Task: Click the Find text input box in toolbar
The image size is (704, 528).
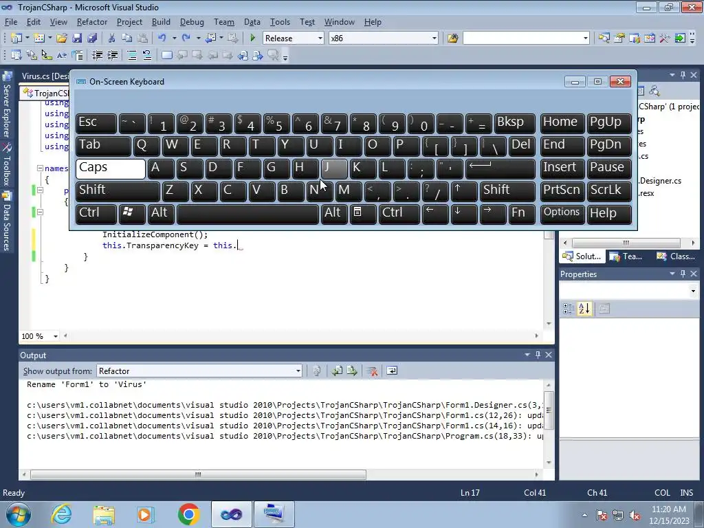Action: click(522, 38)
